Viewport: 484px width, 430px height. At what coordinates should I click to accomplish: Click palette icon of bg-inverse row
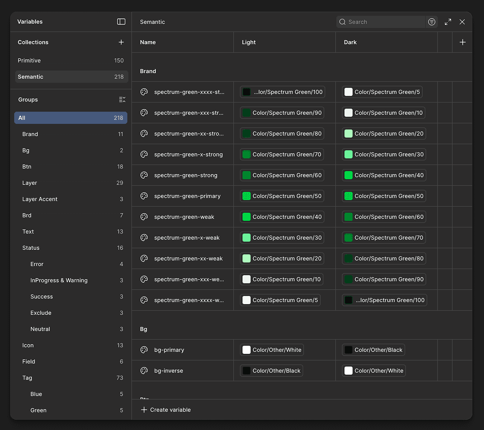pyautogui.click(x=144, y=371)
